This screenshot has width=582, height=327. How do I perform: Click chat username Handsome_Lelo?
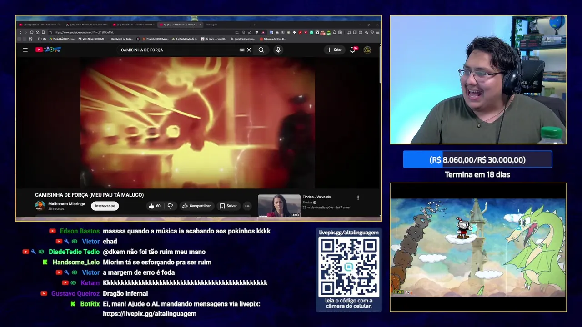point(76,263)
